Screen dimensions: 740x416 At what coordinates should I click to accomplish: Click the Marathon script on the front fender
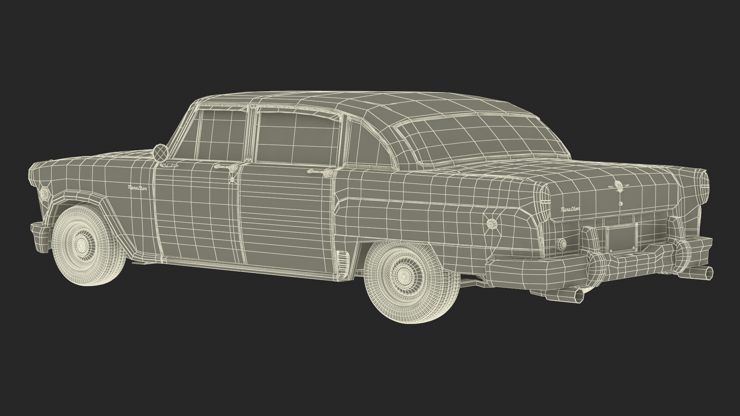[138, 188]
